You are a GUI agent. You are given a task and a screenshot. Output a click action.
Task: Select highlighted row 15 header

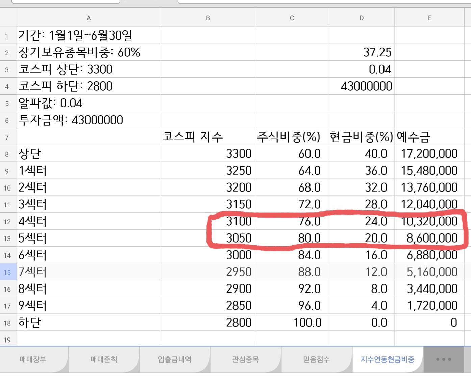(8, 272)
